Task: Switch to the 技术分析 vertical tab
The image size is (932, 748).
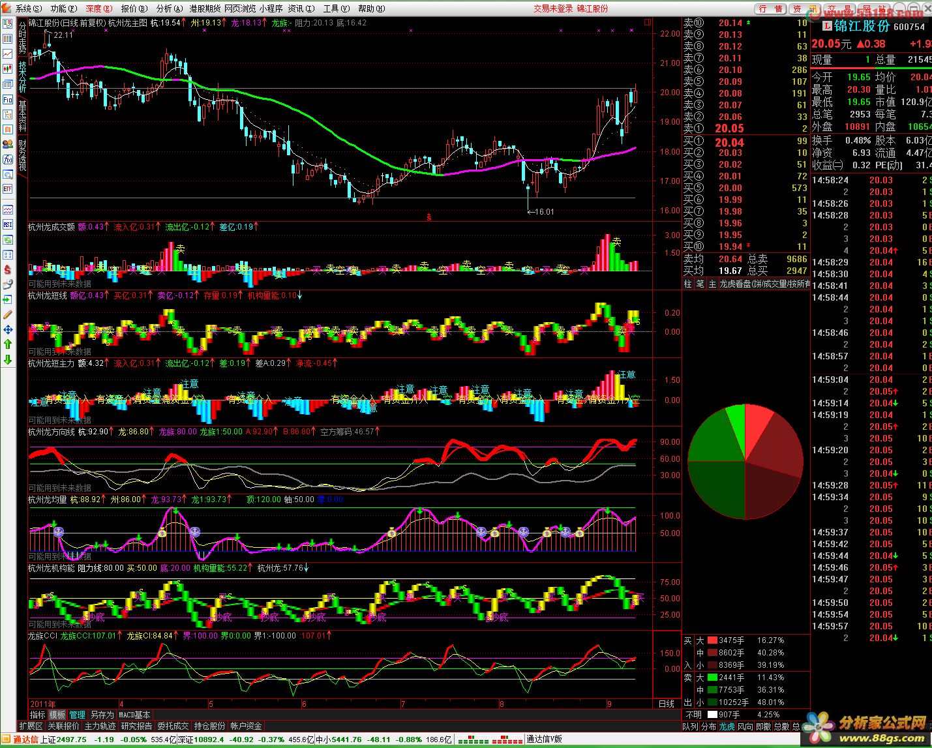Action: click(x=22, y=76)
